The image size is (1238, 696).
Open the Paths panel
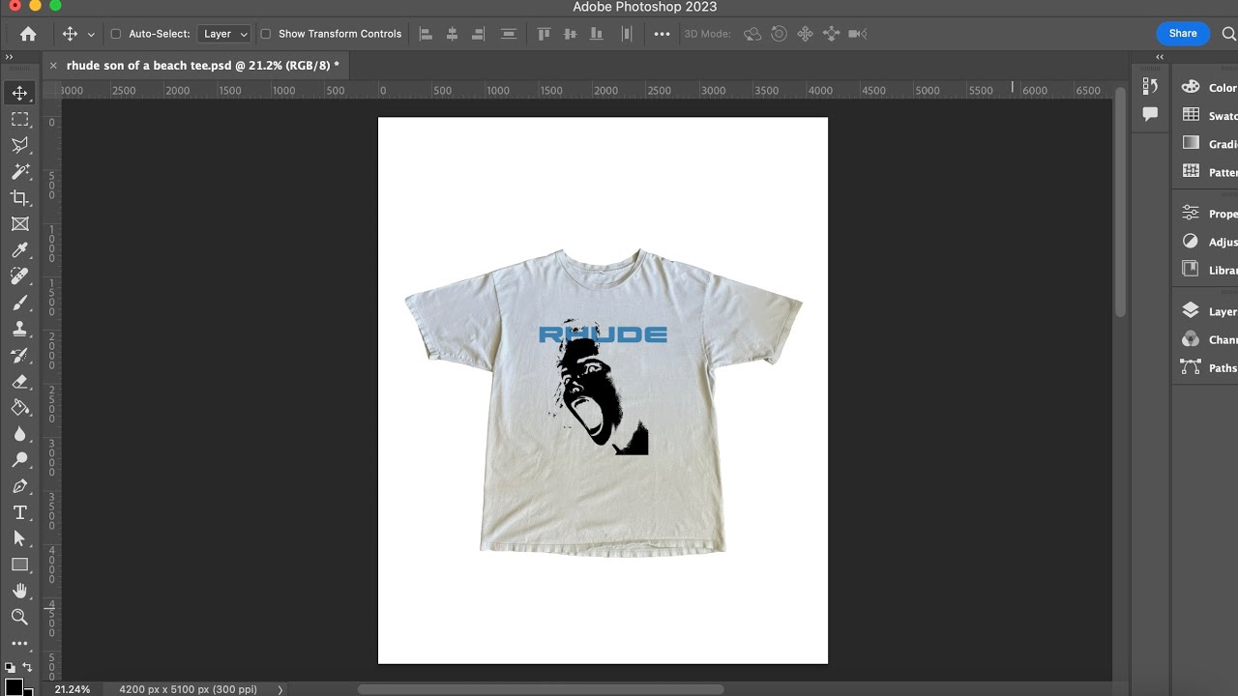(1206, 367)
